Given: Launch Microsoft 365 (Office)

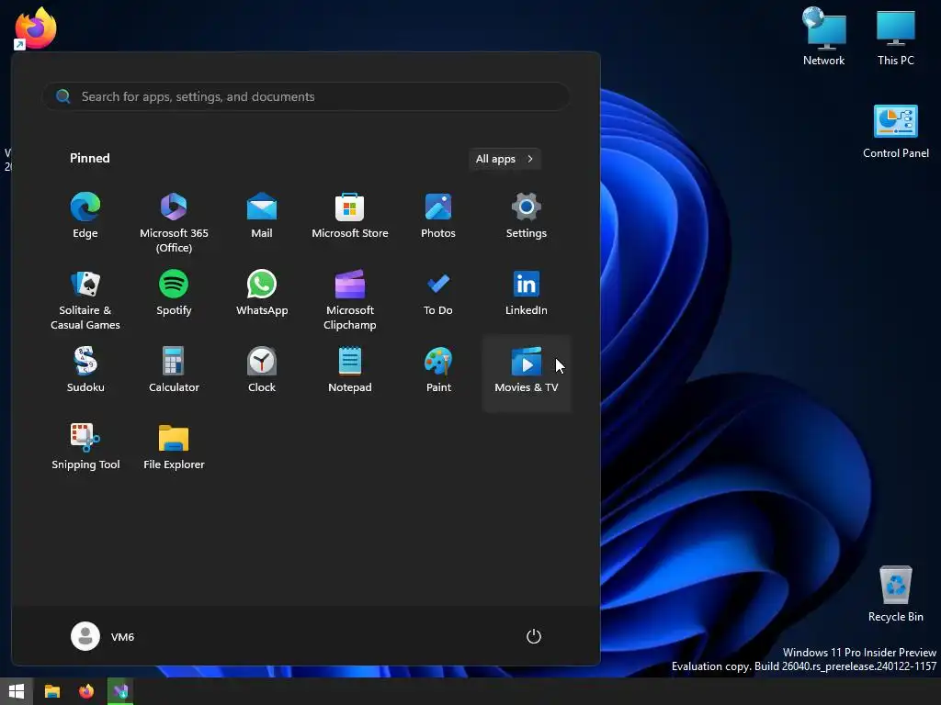Looking at the screenshot, I should (x=174, y=222).
